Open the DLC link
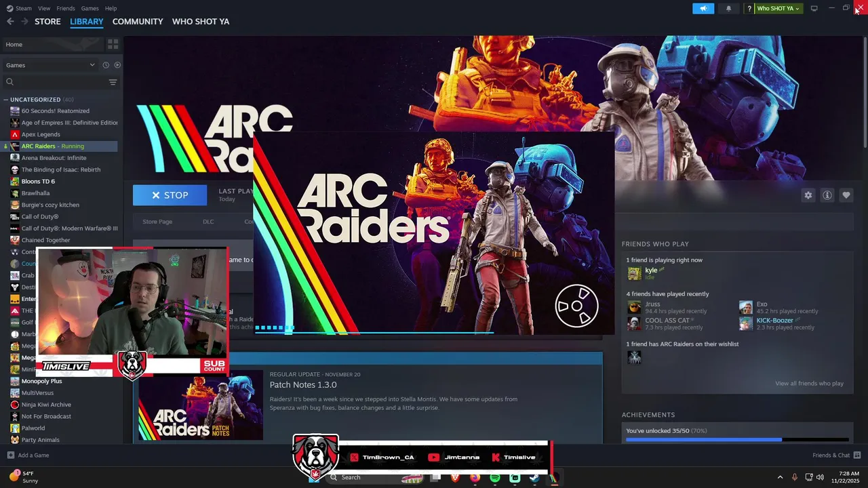The height and width of the screenshot is (488, 868). (208, 222)
